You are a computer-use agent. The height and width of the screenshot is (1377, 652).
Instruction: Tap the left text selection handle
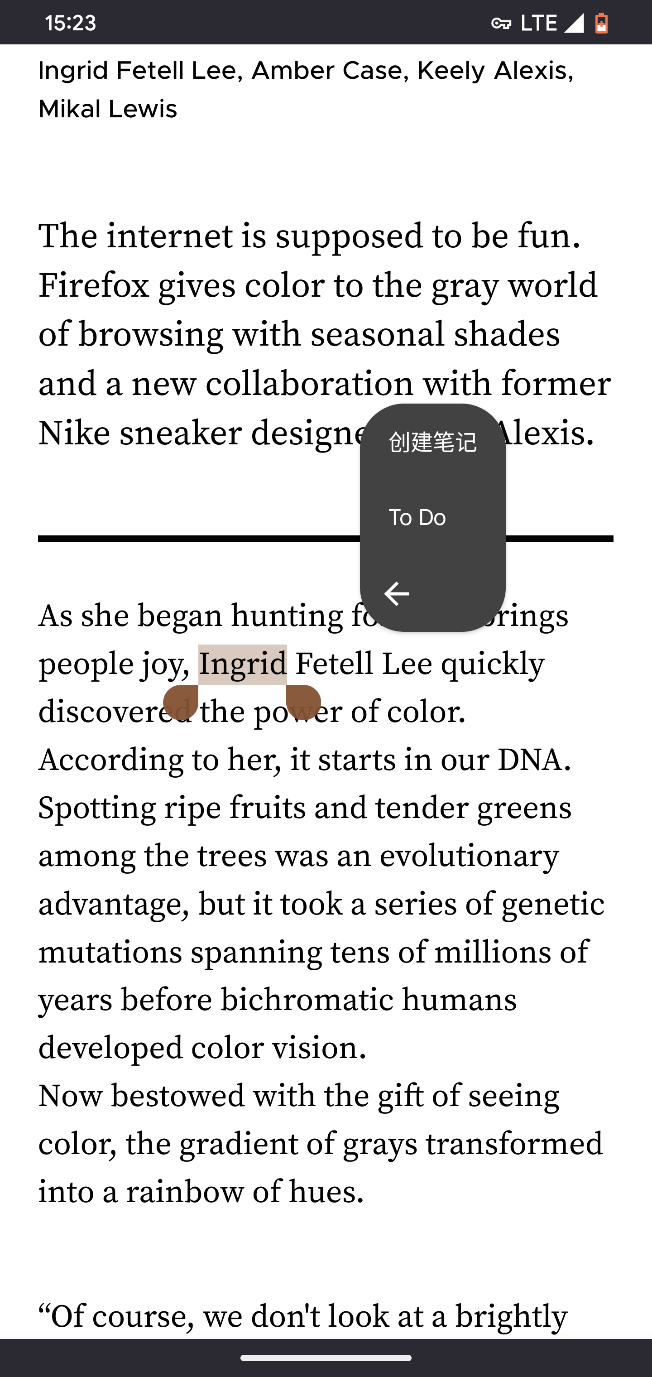(x=181, y=701)
